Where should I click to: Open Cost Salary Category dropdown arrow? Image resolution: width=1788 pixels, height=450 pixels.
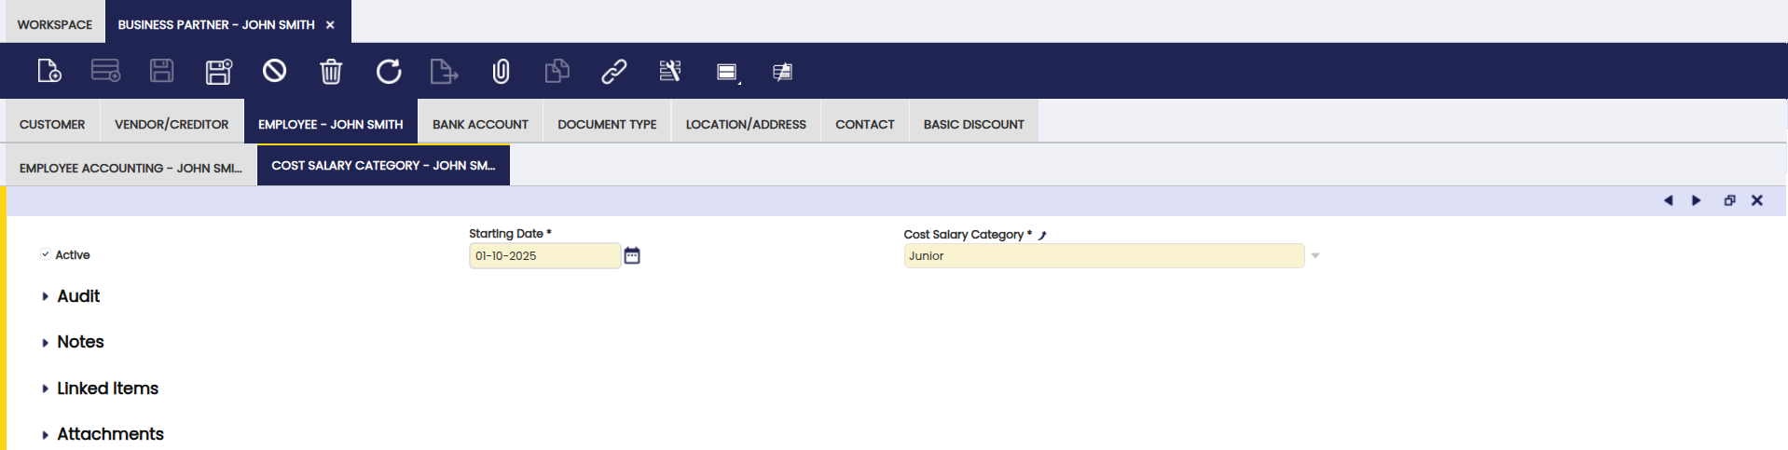point(1315,255)
